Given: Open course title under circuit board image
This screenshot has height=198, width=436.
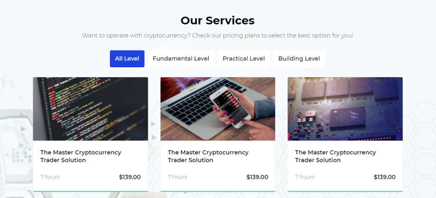Looking at the screenshot, I should [x=336, y=156].
